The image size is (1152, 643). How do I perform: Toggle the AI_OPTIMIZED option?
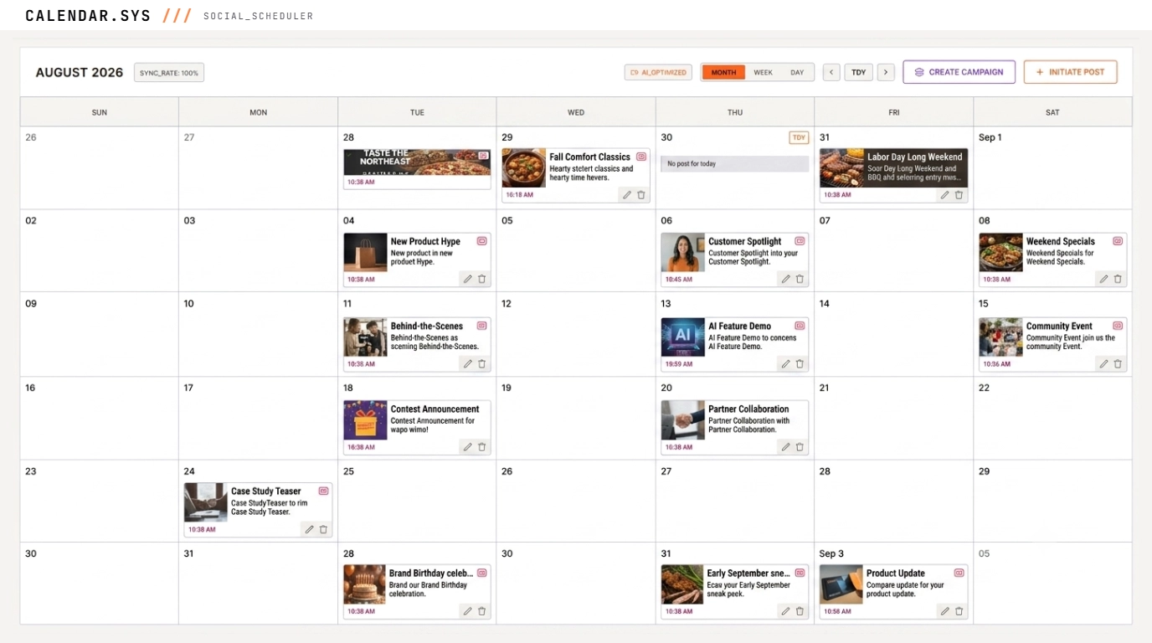pyautogui.click(x=658, y=72)
